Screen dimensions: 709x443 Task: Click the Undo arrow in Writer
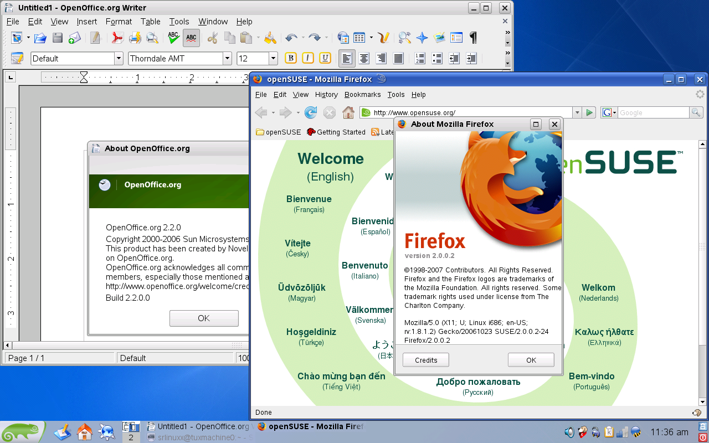click(291, 38)
